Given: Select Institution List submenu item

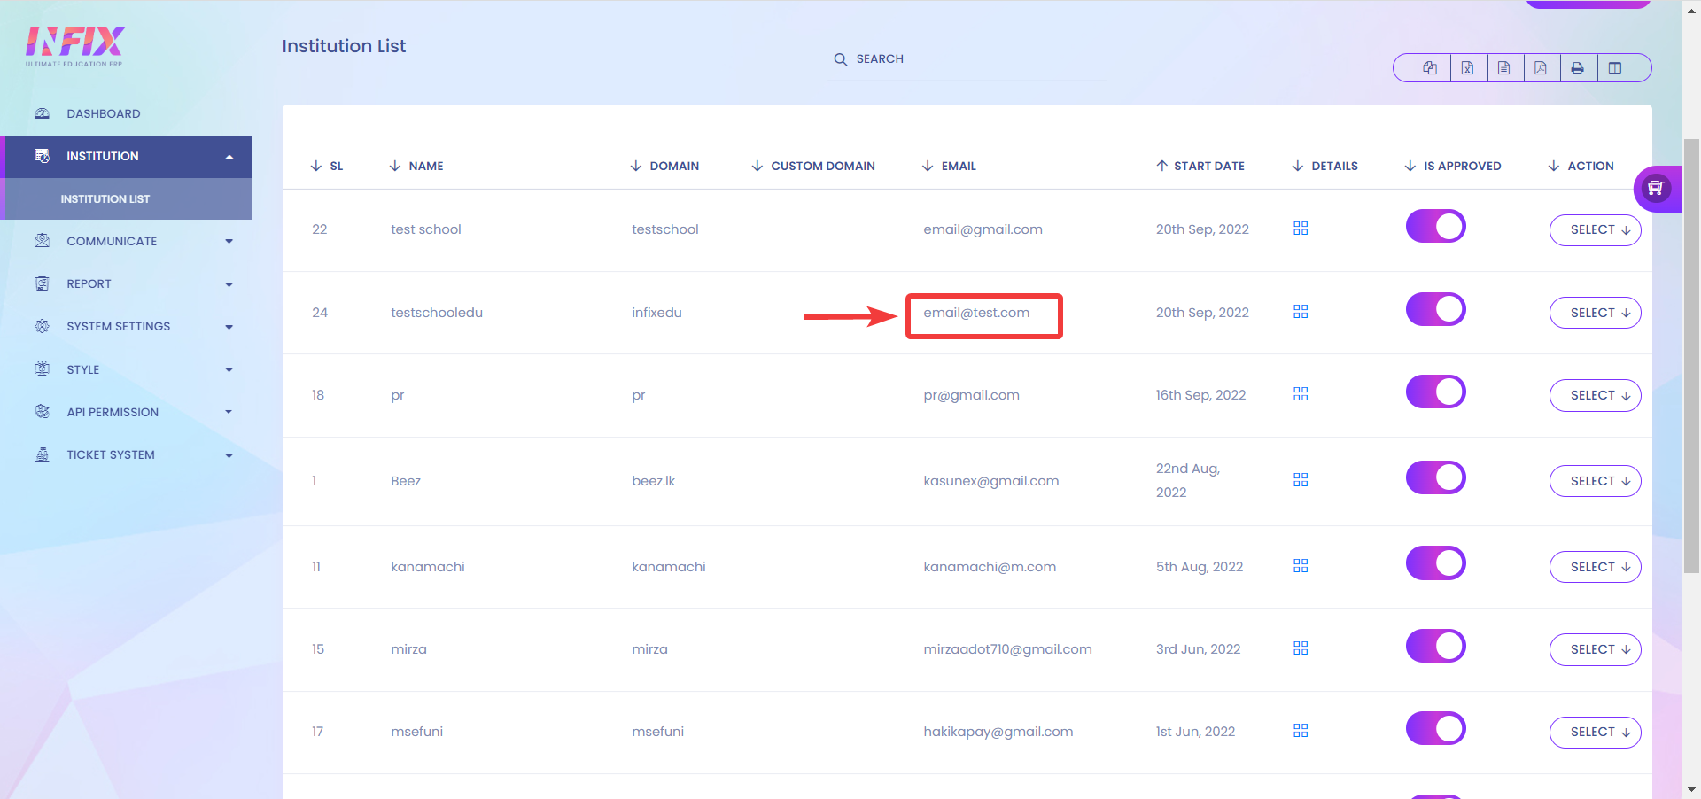Looking at the screenshot, I should 127,199.
